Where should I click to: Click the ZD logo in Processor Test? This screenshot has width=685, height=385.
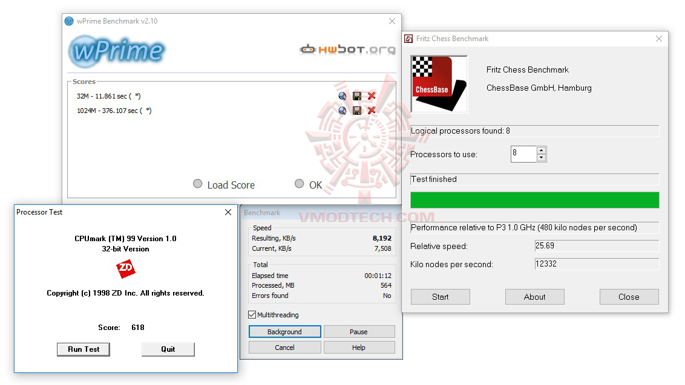coord(126,268)
